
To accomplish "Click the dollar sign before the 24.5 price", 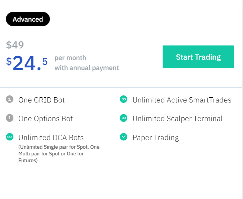I will (9, 61).
